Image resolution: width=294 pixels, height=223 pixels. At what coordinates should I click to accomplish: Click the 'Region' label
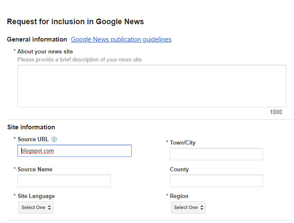coord(179,196)
